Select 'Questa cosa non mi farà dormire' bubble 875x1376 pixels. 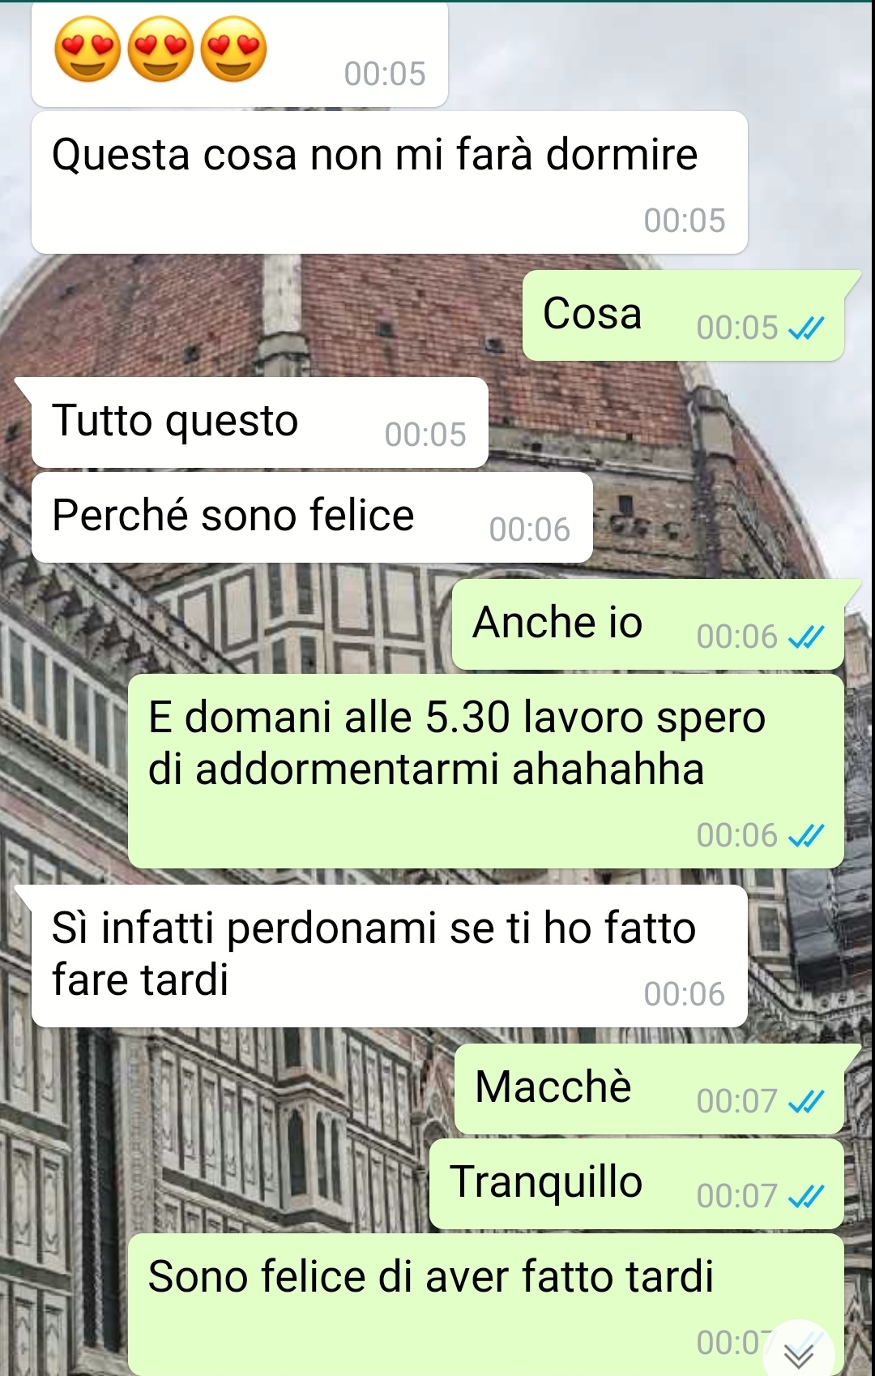pyautogui.click(x=389, y=182)
